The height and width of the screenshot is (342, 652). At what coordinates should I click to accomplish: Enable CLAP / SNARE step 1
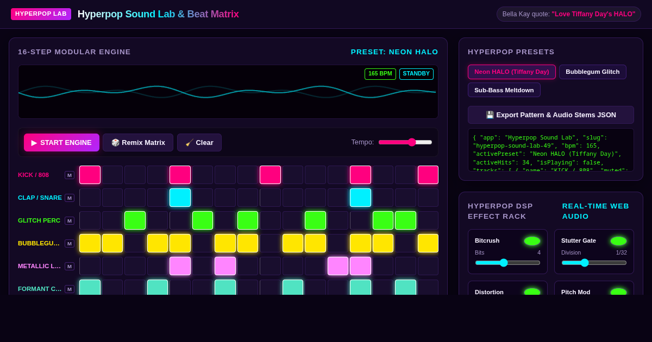90,198
